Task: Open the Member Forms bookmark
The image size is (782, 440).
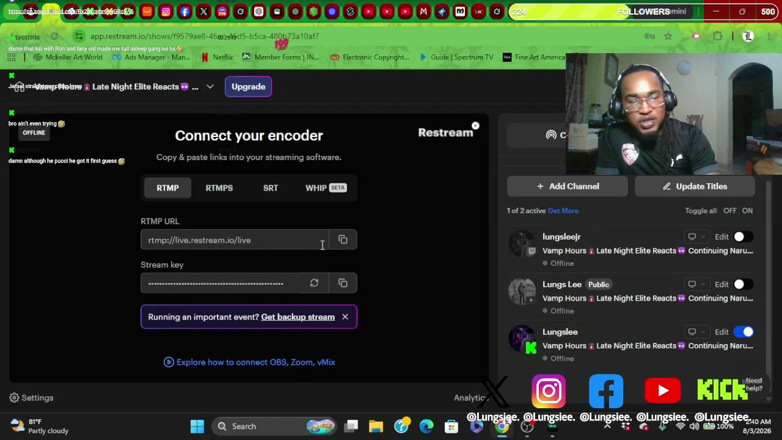Action: tap(280, 57)
